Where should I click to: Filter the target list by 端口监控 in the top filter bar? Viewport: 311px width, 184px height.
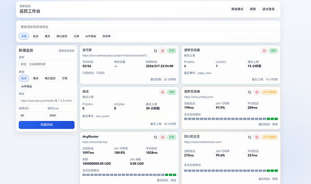[x=62, y=36]
